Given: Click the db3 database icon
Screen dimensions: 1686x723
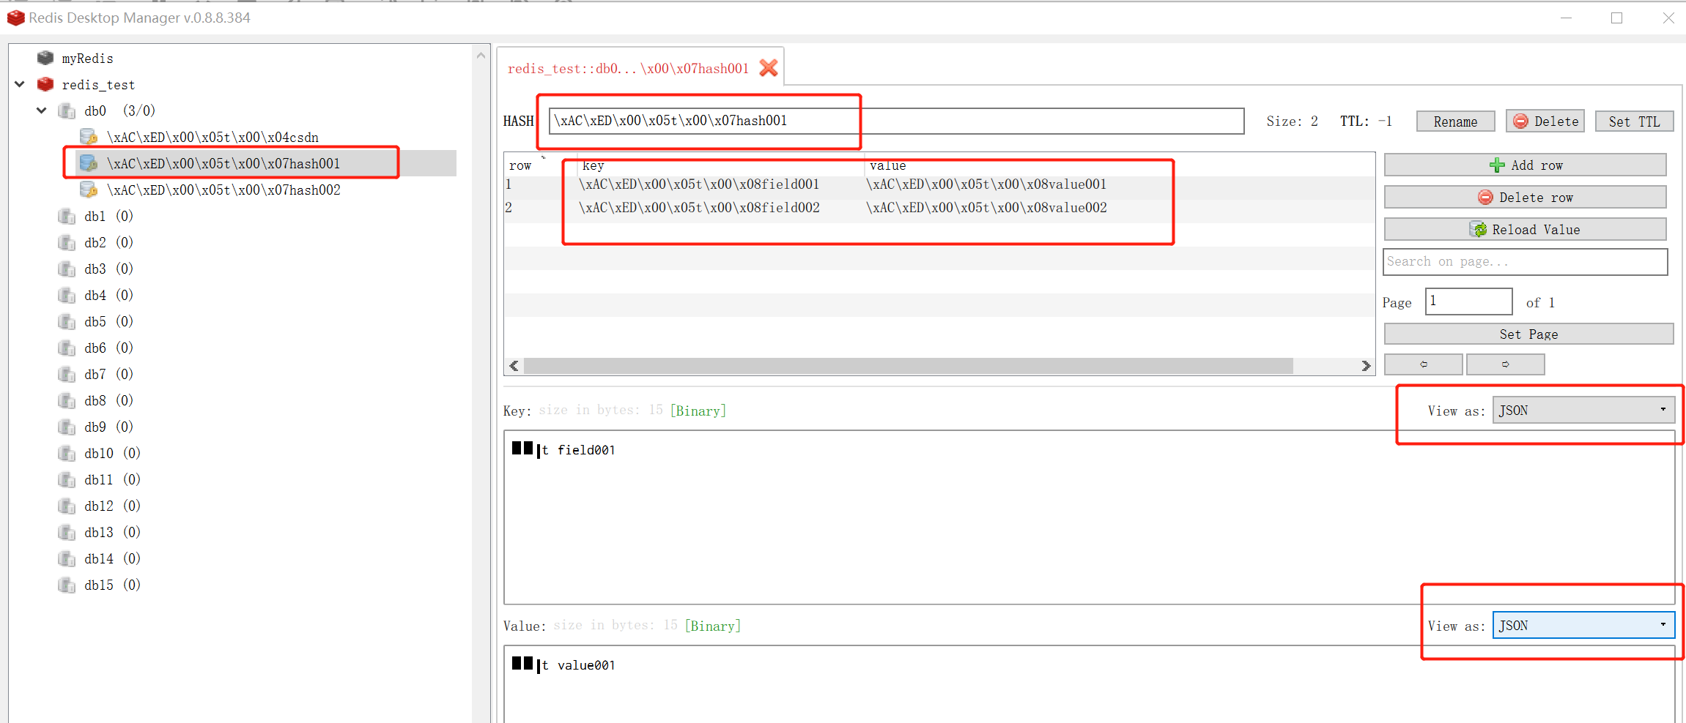Looking at the screenshot, I should (x=67, y=269).
